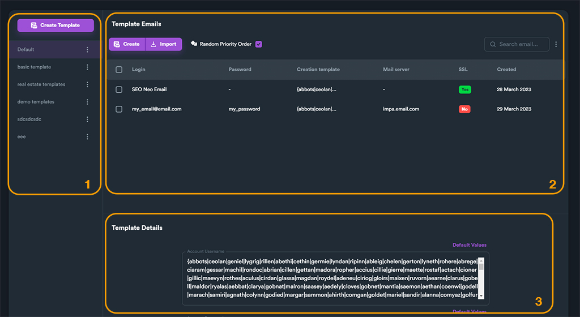Tick the my_email@email.com row checkbox

(119, 109)
